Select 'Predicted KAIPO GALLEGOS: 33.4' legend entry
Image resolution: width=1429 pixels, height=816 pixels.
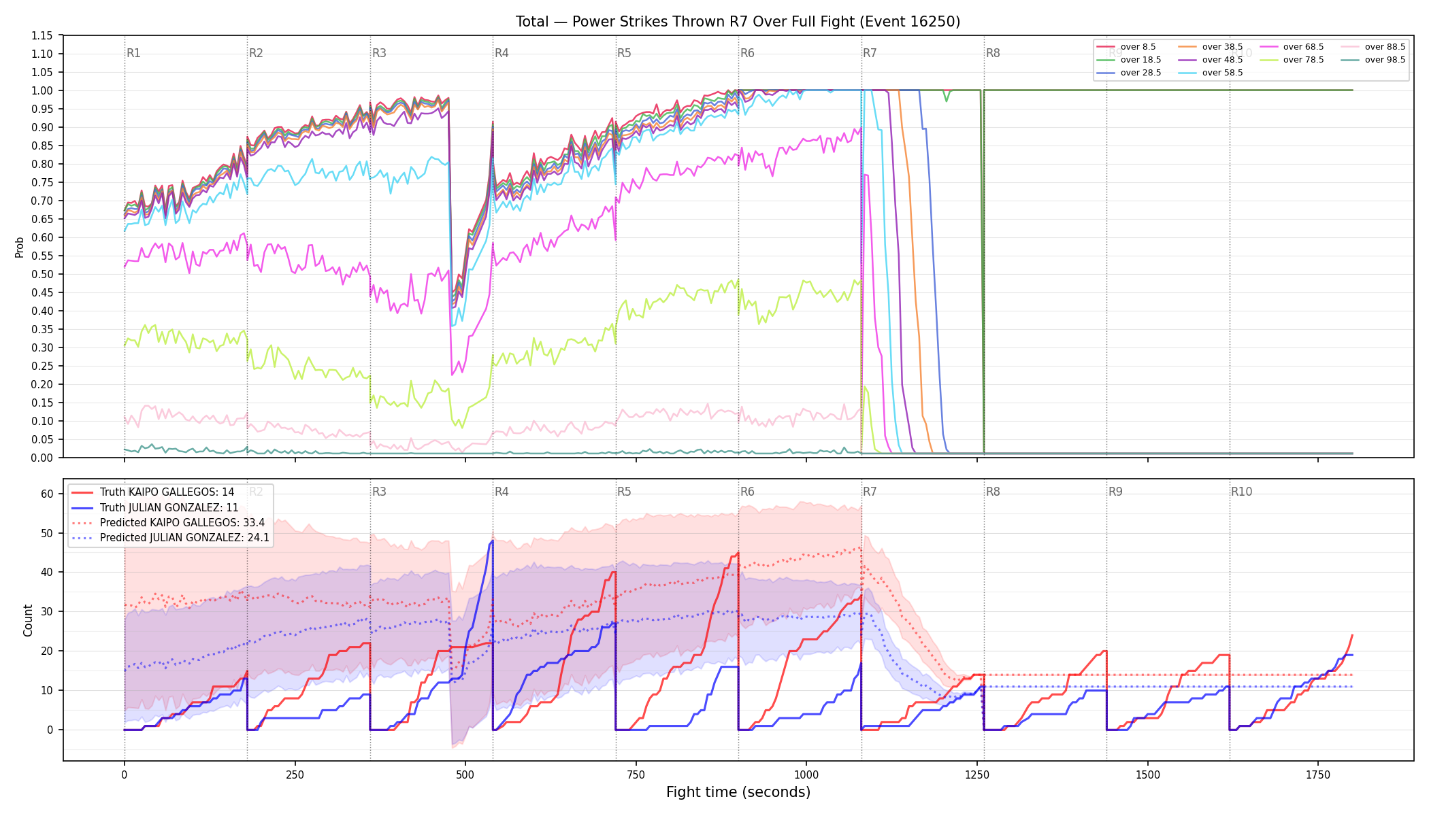[168, 522]
